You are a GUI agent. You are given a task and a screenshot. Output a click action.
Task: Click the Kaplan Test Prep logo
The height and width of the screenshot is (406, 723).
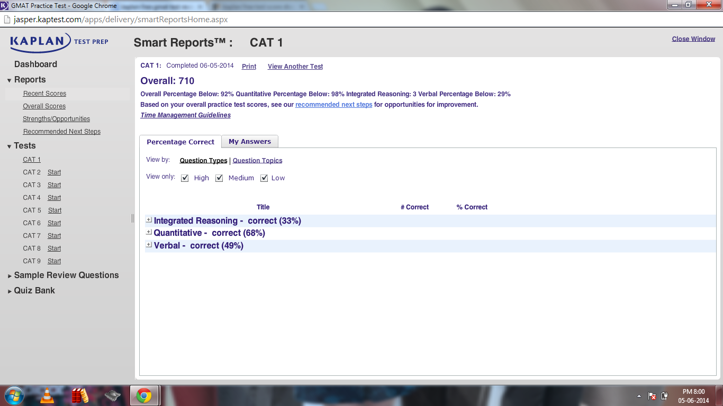tap(59, 42)
